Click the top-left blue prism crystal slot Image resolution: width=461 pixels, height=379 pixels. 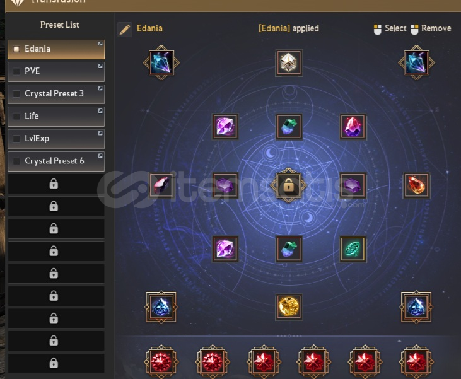tap(161, 62)
